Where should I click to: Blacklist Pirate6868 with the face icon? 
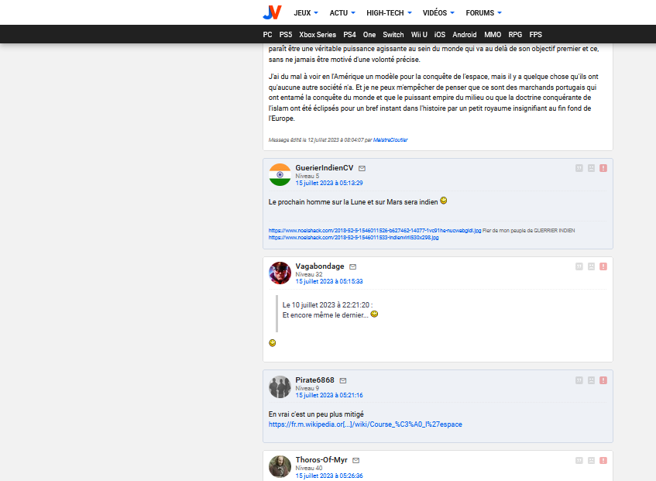591,380
